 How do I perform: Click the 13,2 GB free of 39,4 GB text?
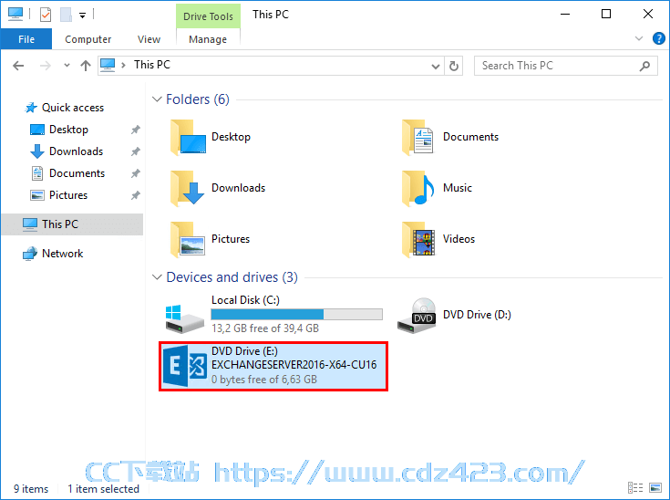coord(265,328)
